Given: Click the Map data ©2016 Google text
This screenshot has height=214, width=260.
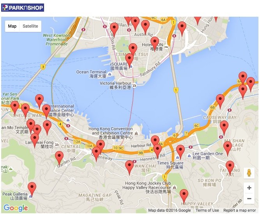Looking at the screenshot, I should tap(169, 210).
